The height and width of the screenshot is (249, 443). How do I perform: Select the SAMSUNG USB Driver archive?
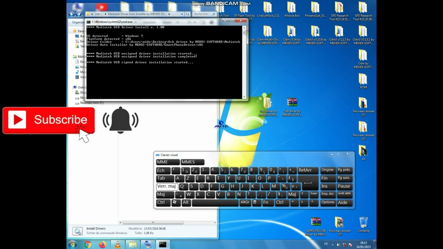point(316,227)
